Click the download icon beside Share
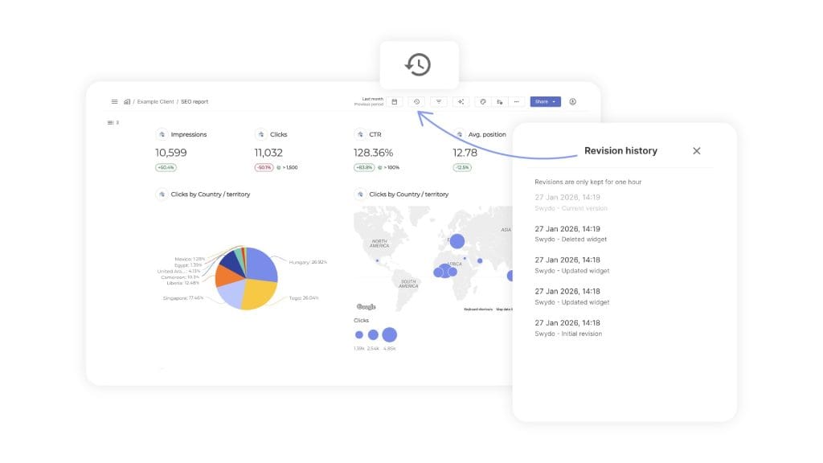823x463 pixels. [572, 102]
